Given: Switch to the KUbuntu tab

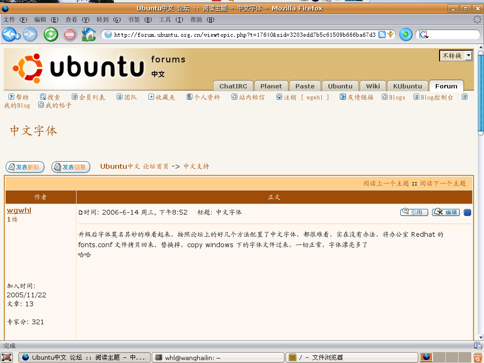Looking at the screenshot, I should point(407,86).
